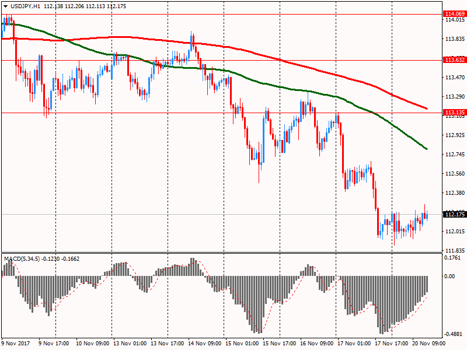467x350 pixels.
Task: Select the 112.015 price scale value
Action: click(455, 231)
